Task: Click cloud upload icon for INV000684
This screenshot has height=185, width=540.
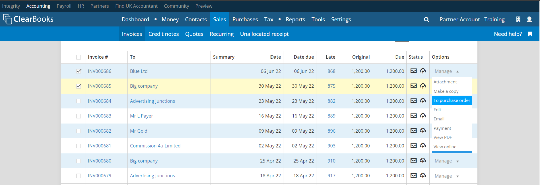Action: pyautogui.click(x=423, y=101)
